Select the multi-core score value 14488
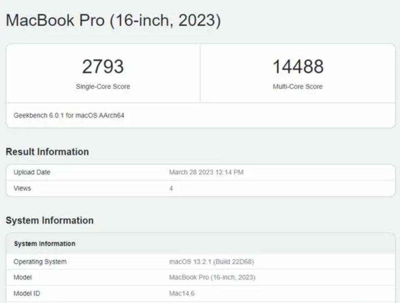The image size is (400, 303). [x=298, y=66]
